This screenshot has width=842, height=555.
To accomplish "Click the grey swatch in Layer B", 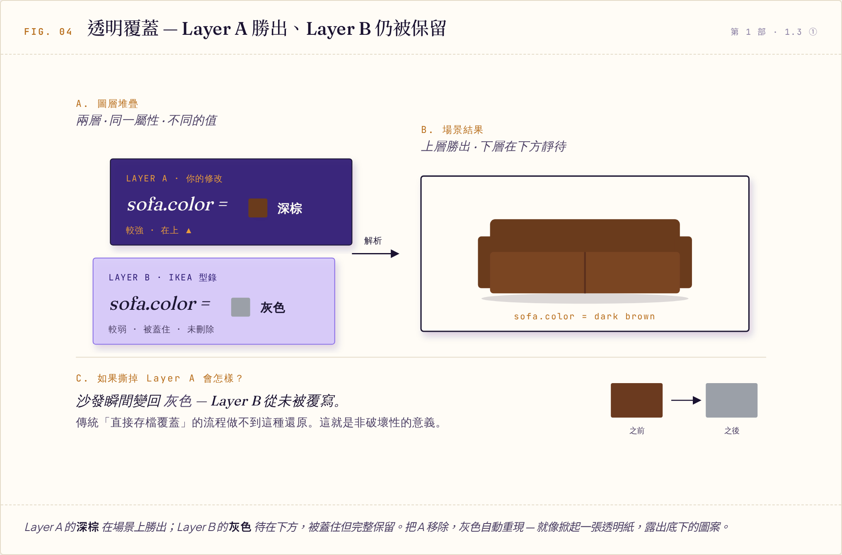I will point(240,307).
